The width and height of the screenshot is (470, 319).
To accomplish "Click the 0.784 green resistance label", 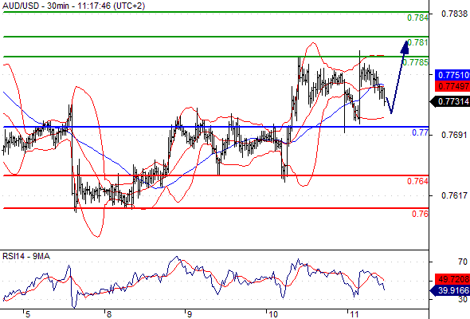I will coord(417,18).
